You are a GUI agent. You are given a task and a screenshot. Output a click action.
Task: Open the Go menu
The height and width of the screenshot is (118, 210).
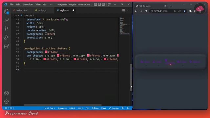pyautogui.click(x=45, y=4)
